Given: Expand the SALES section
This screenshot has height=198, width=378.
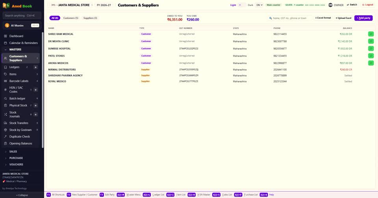Looking at the screenshot, I should point(21,152).
